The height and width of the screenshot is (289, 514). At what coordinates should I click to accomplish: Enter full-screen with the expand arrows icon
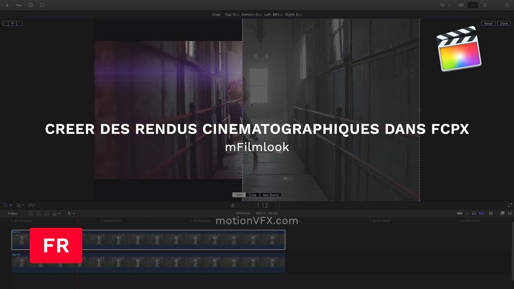point(510,205)
